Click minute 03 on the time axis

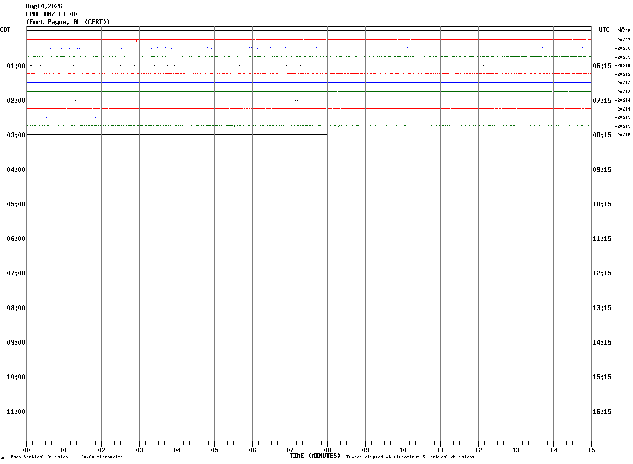(x=139, y=450)
